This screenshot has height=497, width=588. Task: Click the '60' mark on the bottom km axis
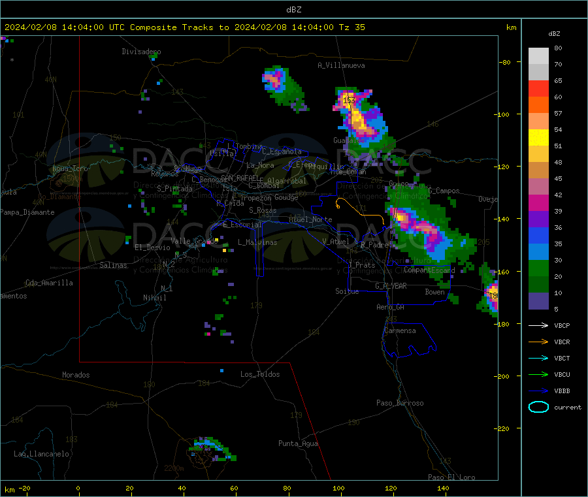[234, 488]
